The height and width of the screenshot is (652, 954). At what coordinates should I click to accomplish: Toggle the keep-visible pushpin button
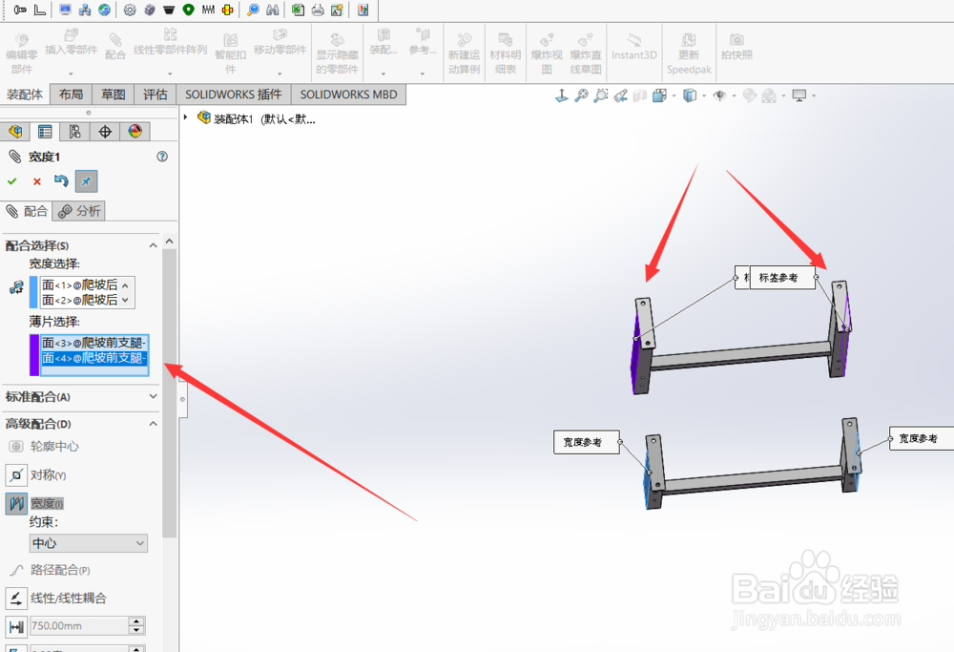(x=86, y=181)
